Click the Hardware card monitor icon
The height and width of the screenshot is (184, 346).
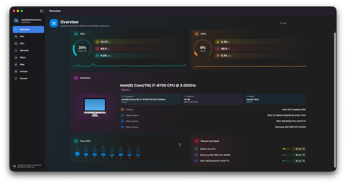tap(76, 78)
